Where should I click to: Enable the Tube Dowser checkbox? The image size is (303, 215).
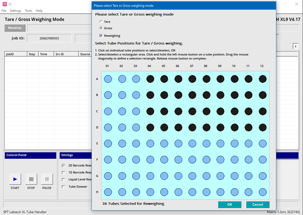(x=63, y=187)
